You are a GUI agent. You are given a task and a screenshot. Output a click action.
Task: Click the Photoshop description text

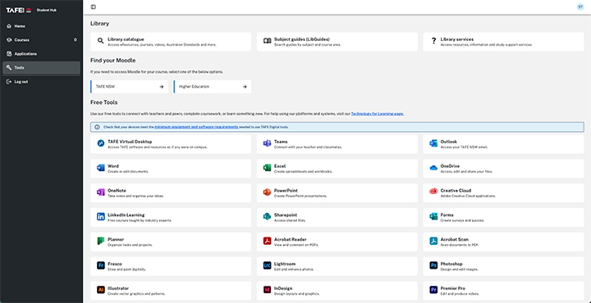[x=459, y=269]
